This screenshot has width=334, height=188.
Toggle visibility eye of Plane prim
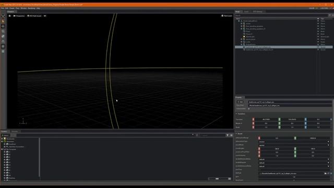click(x=318, y=31)
